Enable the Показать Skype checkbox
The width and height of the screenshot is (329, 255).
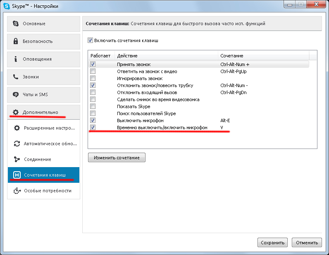(93, 106)
